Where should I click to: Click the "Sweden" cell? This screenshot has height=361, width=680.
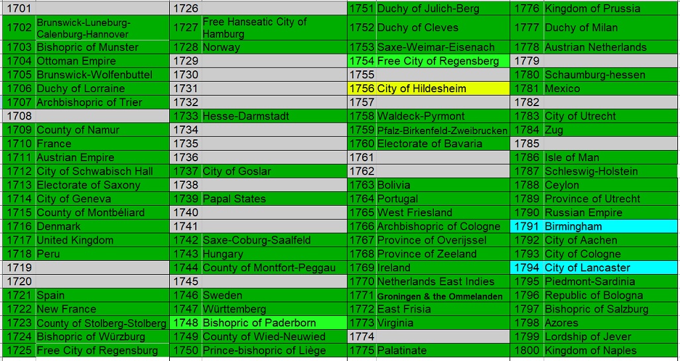click(x=274, y=295)
